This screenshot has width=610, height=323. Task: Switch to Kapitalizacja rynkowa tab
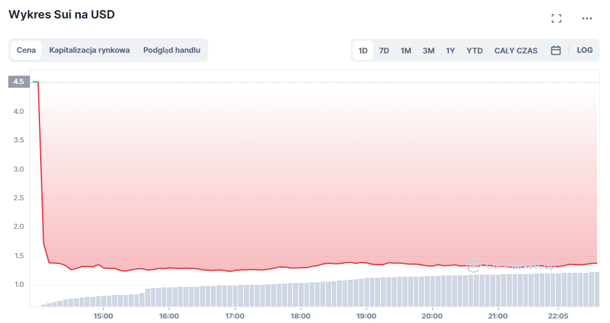click(90, 50)
